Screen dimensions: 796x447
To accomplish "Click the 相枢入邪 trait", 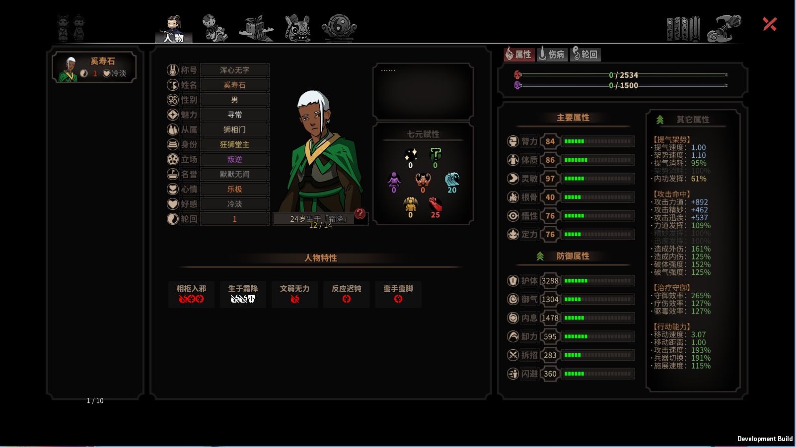I will [191, 294].
